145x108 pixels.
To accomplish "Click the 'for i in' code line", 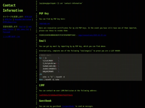I will pos(43,58).
